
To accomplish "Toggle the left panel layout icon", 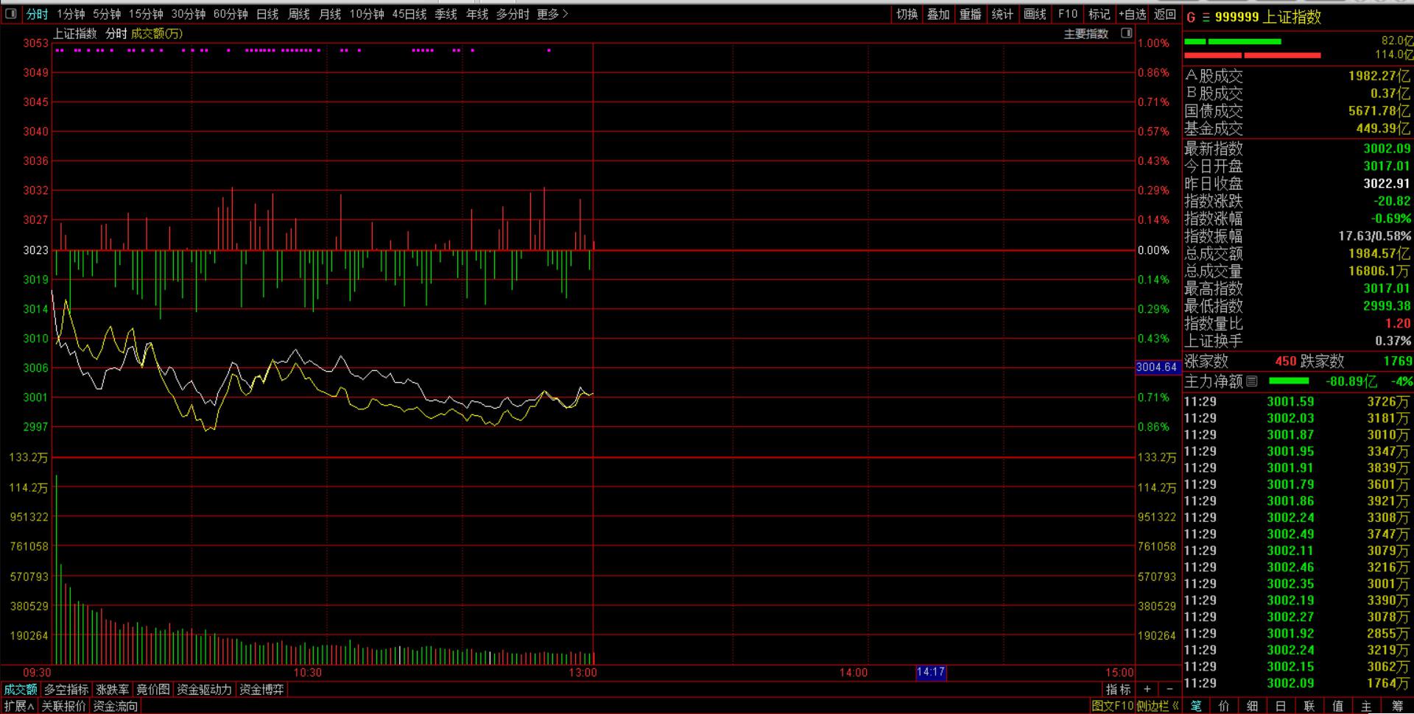I will tap(10, 14).
